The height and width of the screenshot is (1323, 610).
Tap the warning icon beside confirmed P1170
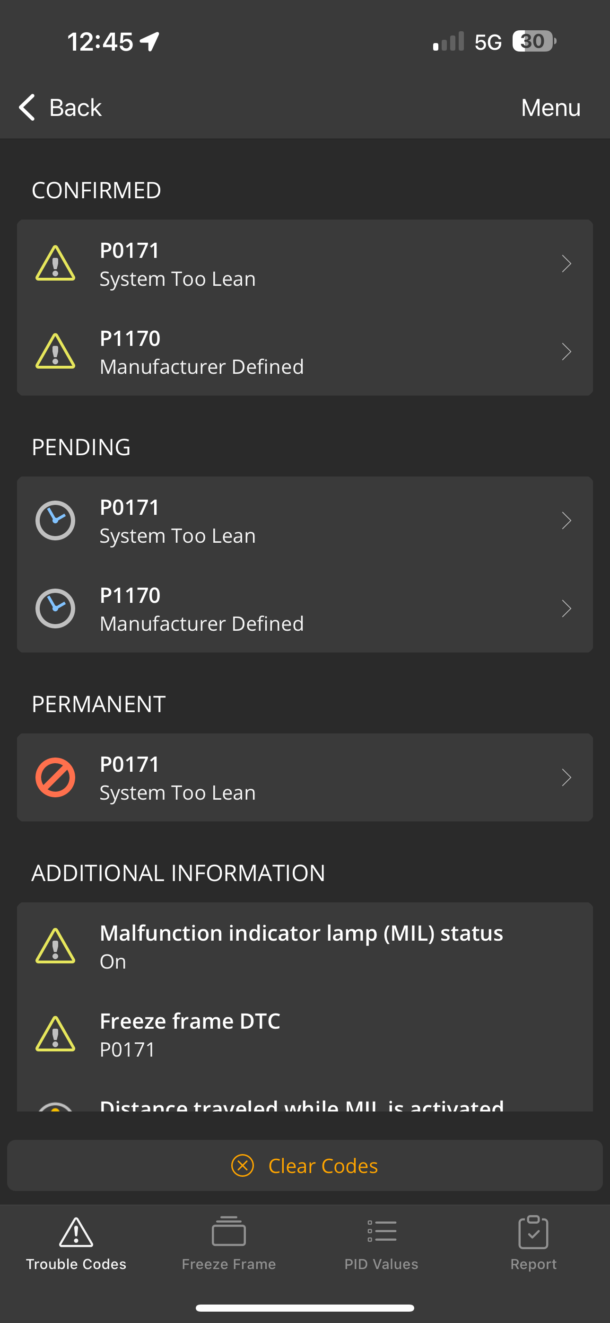click(x=55, y=351)
